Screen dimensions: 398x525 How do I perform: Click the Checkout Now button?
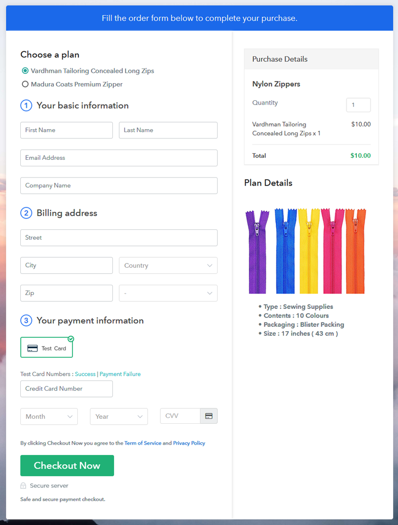coord(67,465)
